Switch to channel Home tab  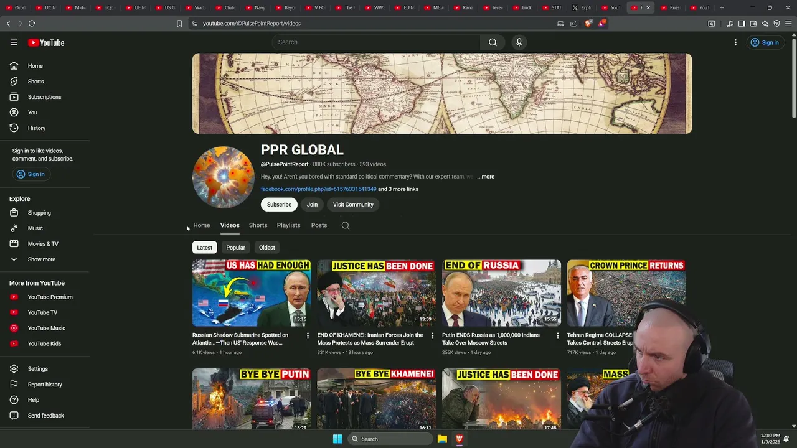(201, 225)
